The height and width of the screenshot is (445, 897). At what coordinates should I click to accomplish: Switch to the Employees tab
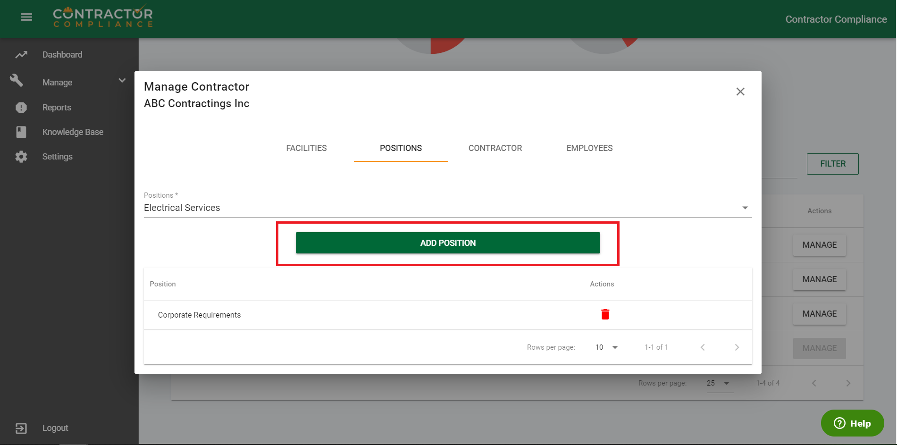click(589, 148)
